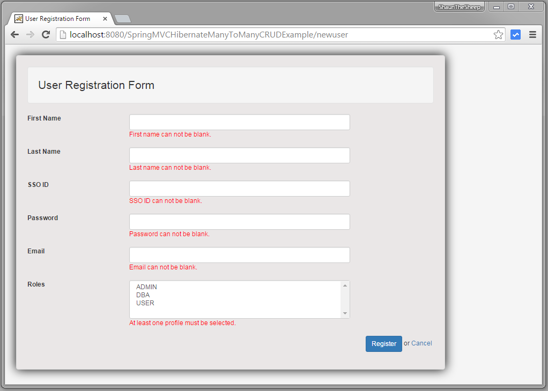Viewport: 548px width, 391px height.
Task: Open the Chrome menu with the hamburger icon
Action: 532,34
